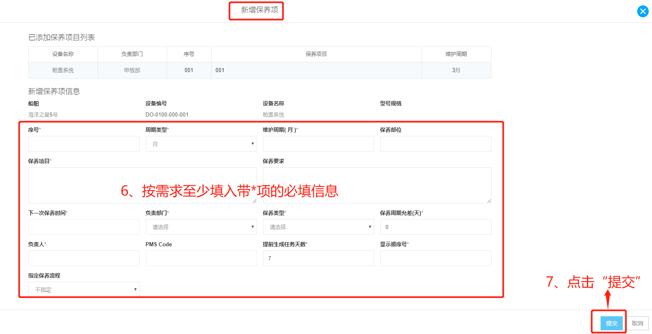Viewport: 652px width, 334px height.
Task: Click the 维护周期 column header
Action: pos(456,54)
